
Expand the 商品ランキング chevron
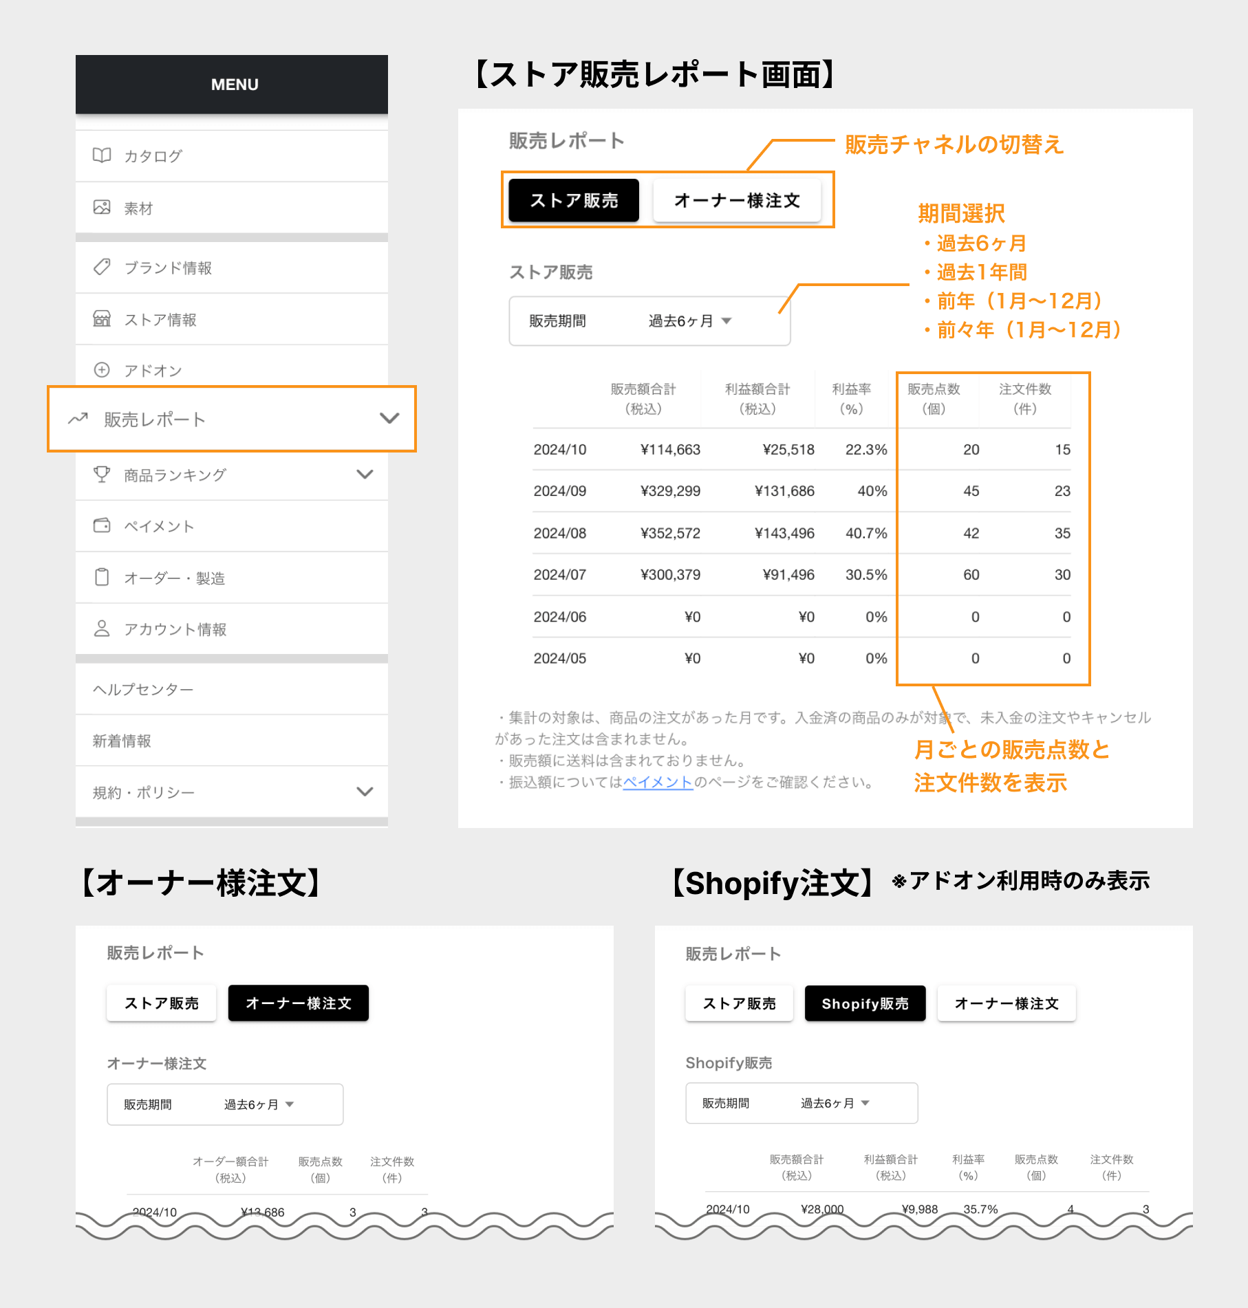(x=365, y=475)
